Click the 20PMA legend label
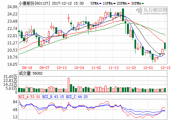The width and height of the screenshot is (171, 120). pyautogui.click(x=122, y=3)
